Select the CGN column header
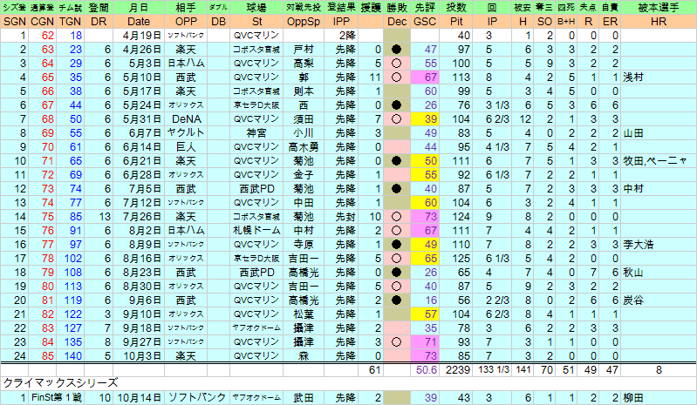Image resolution: width=697 pixels, height=405 pixels. pyautogui.click(x=42, y=22)
